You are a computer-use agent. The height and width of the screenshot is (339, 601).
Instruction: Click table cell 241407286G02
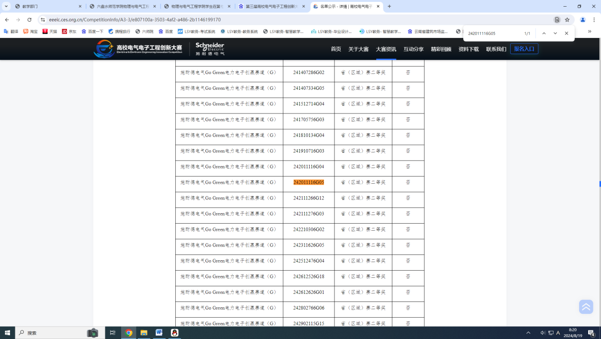click(309, 73)
